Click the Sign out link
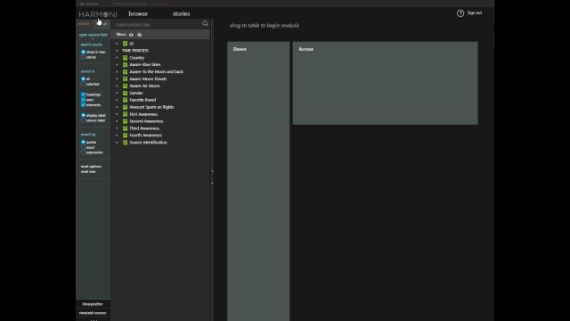The height and width of the screenshot is (321, 570). coord(475,13)
